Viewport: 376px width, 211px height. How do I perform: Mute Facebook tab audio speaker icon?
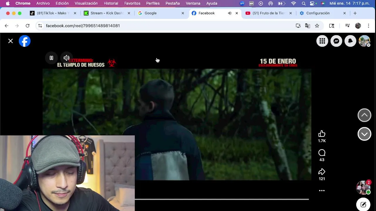coord(230,13)
